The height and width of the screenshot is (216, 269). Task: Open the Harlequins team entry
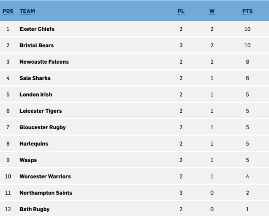tap(34, 144)
